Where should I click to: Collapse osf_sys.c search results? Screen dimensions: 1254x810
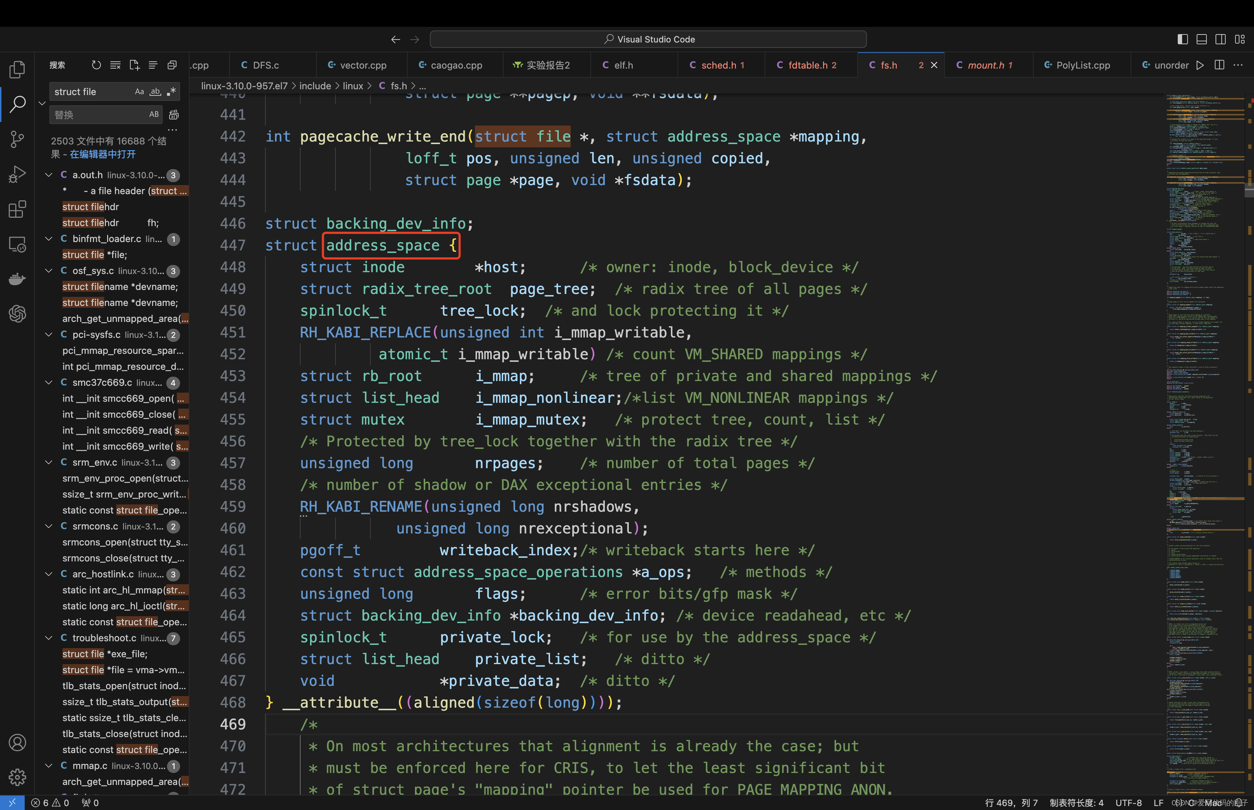coord(48,270)
